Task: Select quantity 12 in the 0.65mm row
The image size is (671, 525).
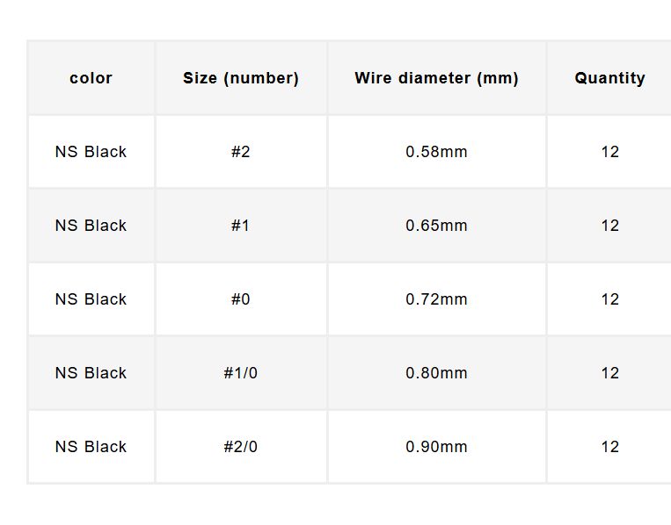Action: click(609, 226)
